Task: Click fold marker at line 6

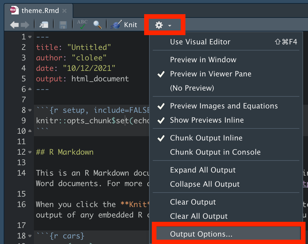Action: point(30,89)
